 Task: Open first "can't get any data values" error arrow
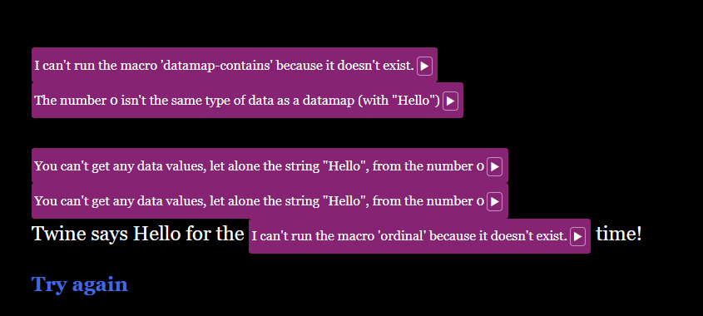point(494,167)
